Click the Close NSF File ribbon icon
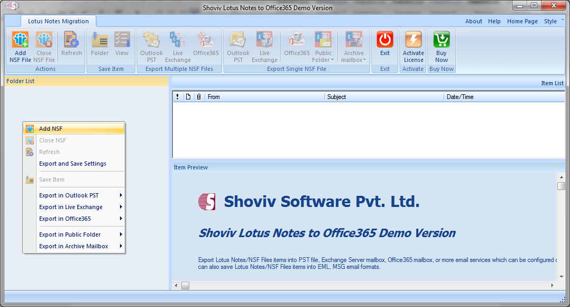 (44, 47)
